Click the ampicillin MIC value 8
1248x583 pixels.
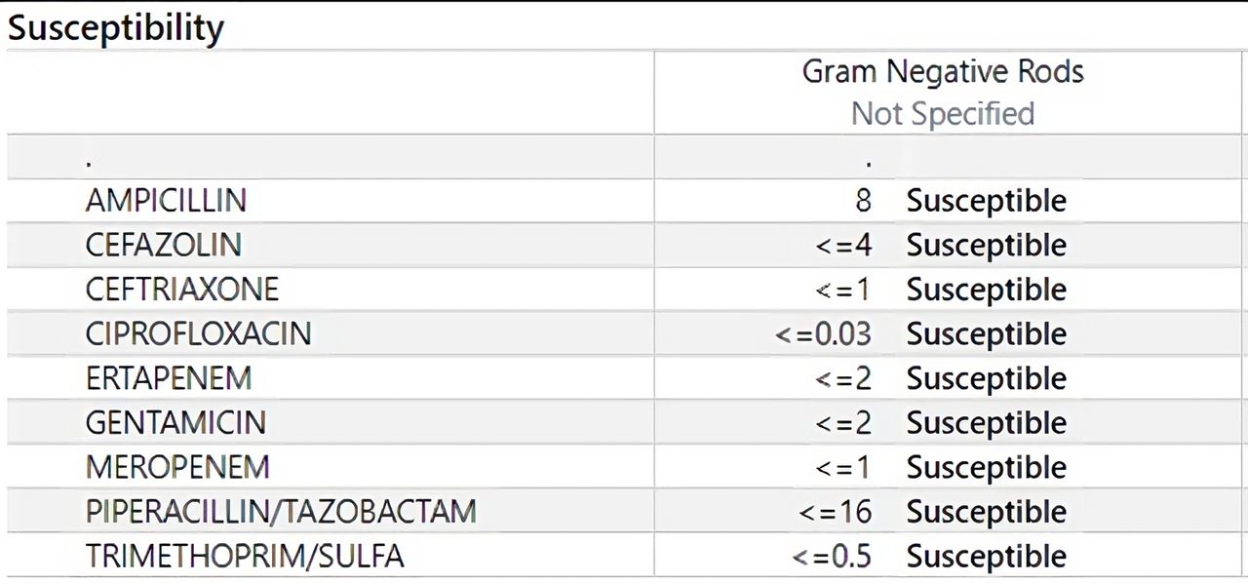click(863, 201)
